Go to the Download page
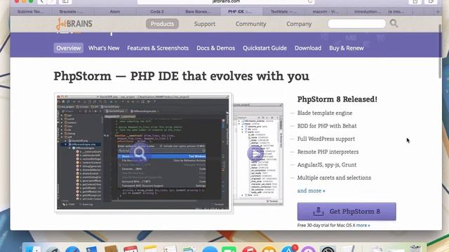Screen dimensions: 449x252 tap(308, 48)
